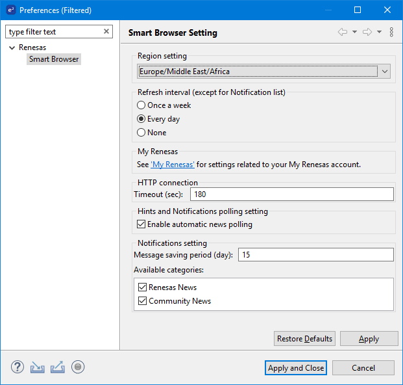This screenshot has height=385, width=403.
Task: Click the Export preferences icon
Action: 58,367
